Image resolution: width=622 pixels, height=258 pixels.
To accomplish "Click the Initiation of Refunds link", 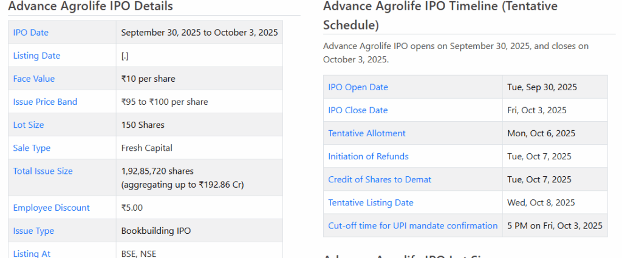I will (368, 156).
